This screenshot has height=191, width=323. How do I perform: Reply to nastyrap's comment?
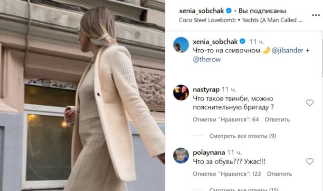tap(277, 119)
